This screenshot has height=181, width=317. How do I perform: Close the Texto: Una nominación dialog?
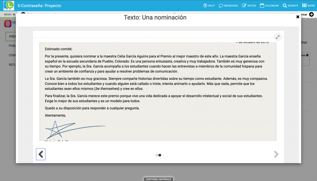pyautogui.click(x=297, y=17)
